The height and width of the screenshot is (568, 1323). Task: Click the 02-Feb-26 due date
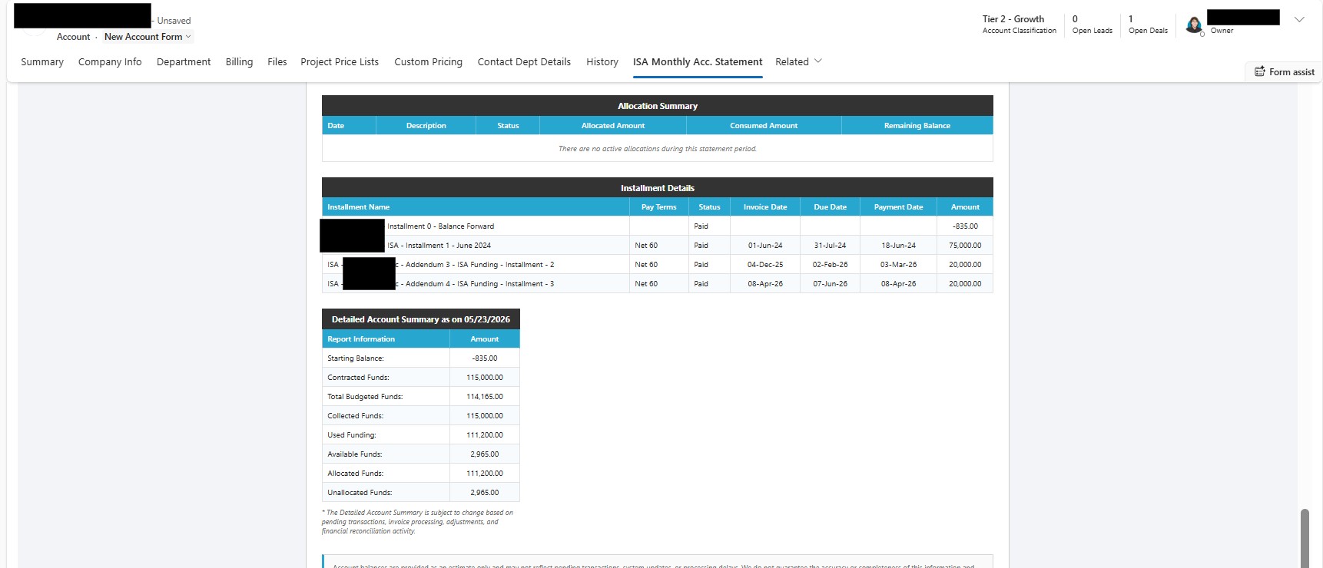pos(831,264)
